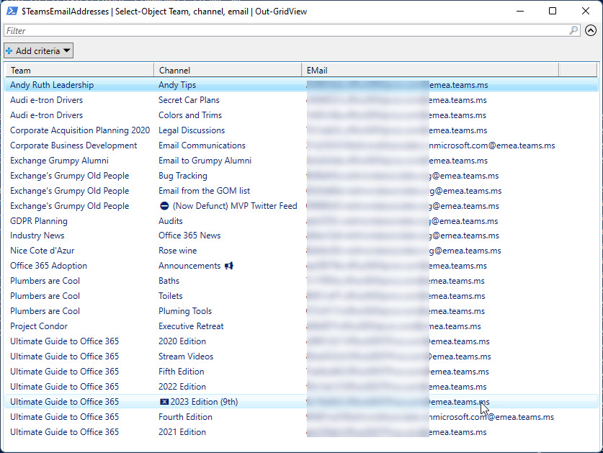Screen dimensions: 603x453
Task: Select the Project Condor row
Action: tap(38, 326)
